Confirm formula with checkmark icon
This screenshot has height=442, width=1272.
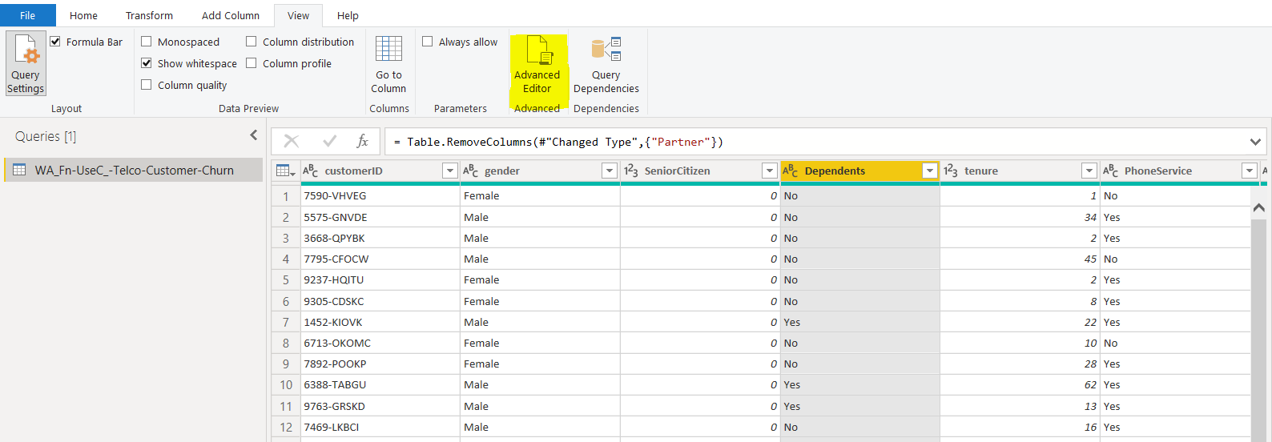(329, 142)
